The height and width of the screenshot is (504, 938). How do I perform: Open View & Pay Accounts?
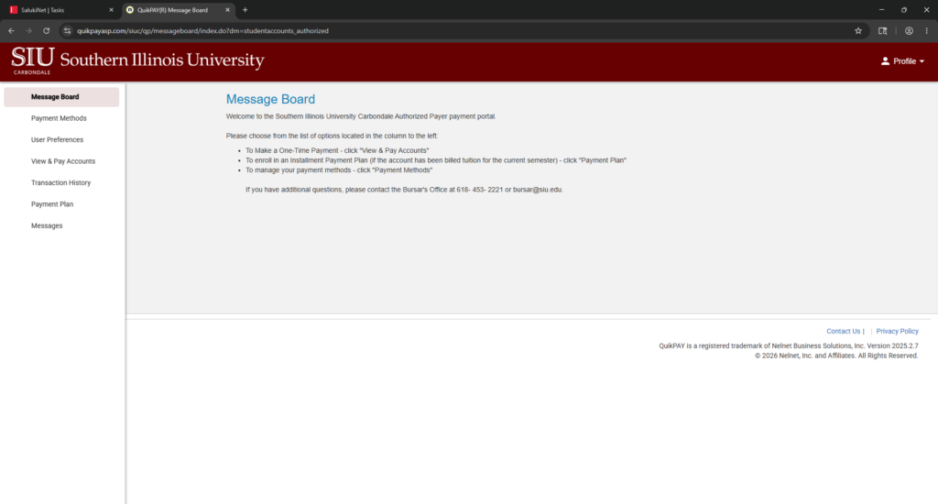click(61, 161)
